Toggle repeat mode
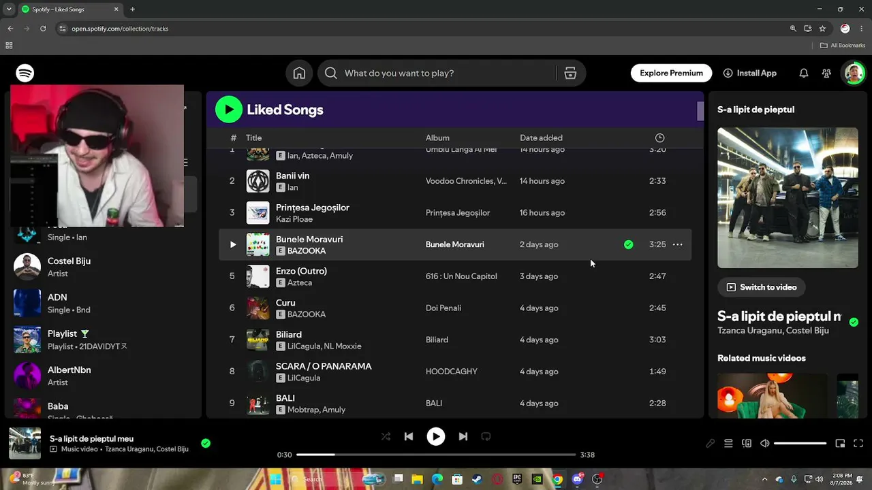 point(486,436)
